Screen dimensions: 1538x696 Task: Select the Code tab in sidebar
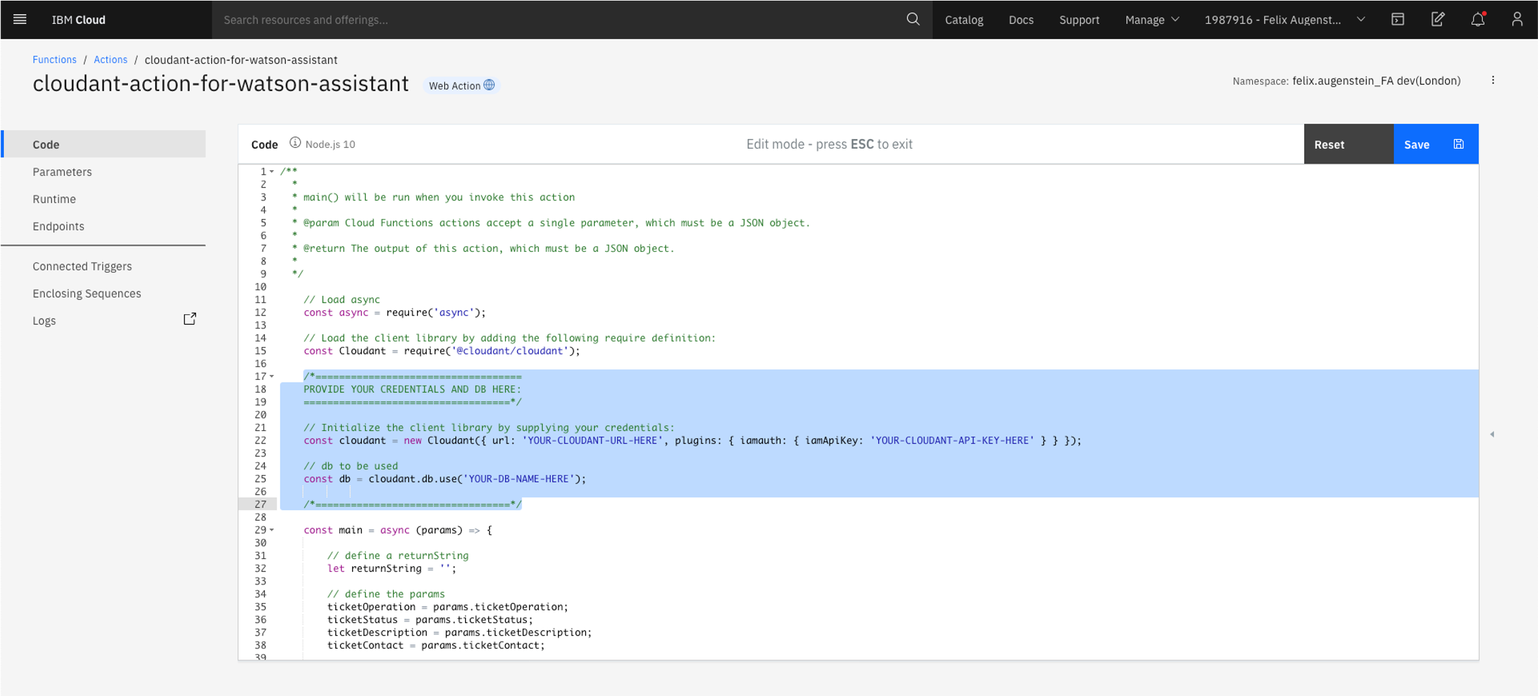coord(103,144)
